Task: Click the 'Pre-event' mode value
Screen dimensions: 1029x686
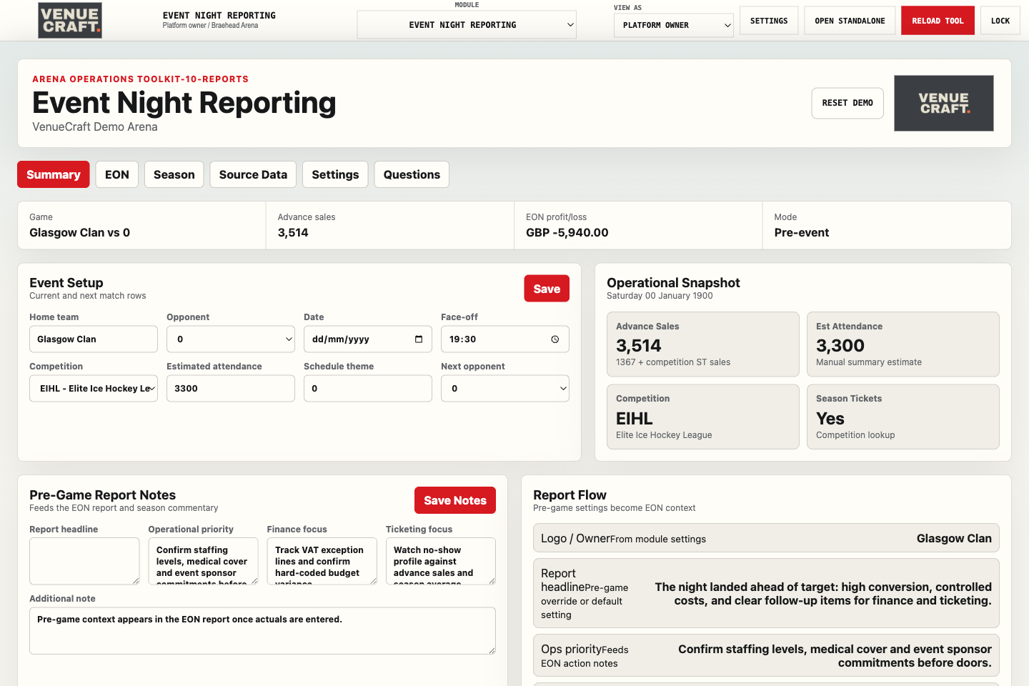Action: pos(802,232)
